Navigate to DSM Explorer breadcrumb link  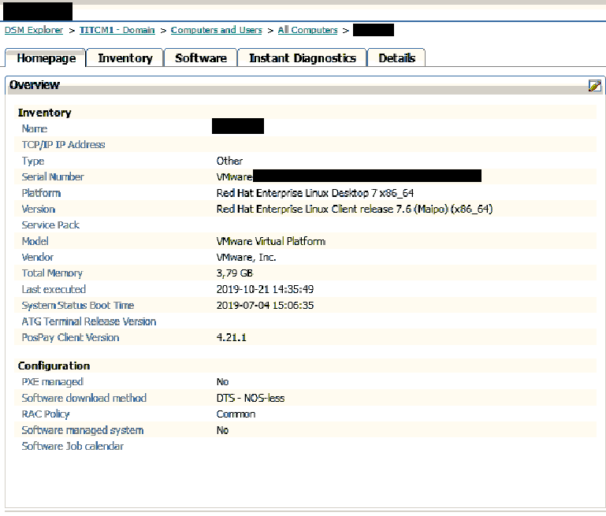click(x=34, y=30)
